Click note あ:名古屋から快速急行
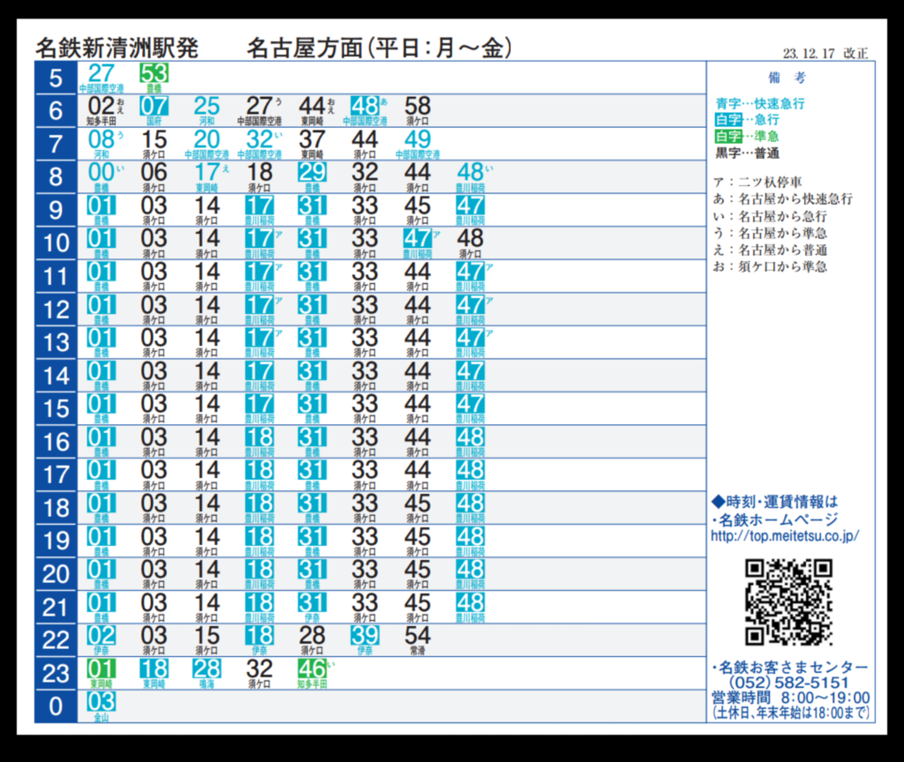 click(783, 199)
